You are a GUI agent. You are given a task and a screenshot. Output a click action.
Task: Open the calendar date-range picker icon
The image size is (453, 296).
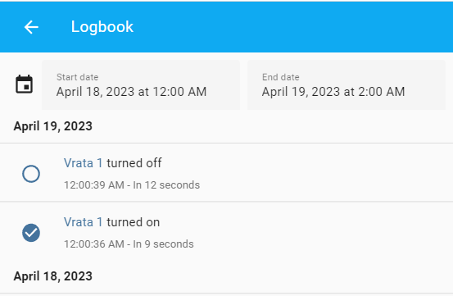tap(24, 84)
